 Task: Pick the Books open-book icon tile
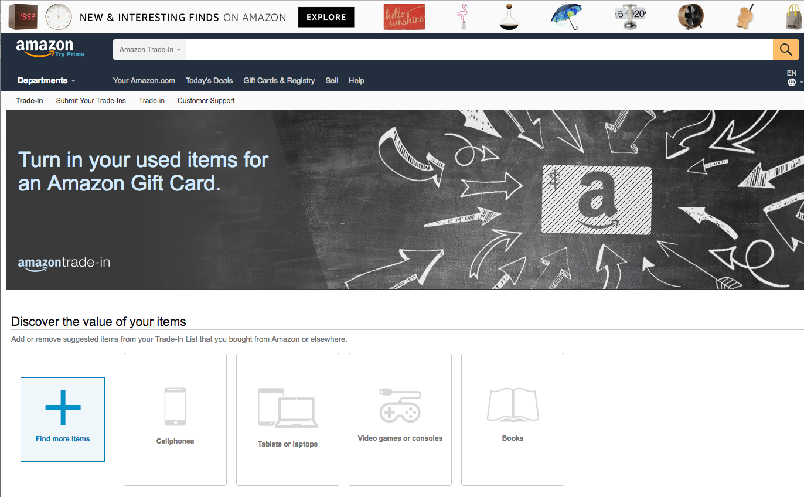513,419
